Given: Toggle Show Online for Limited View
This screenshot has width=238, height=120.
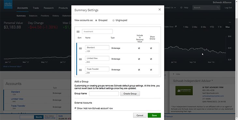Looking at the screenshot, I should (x=151, y=59).
